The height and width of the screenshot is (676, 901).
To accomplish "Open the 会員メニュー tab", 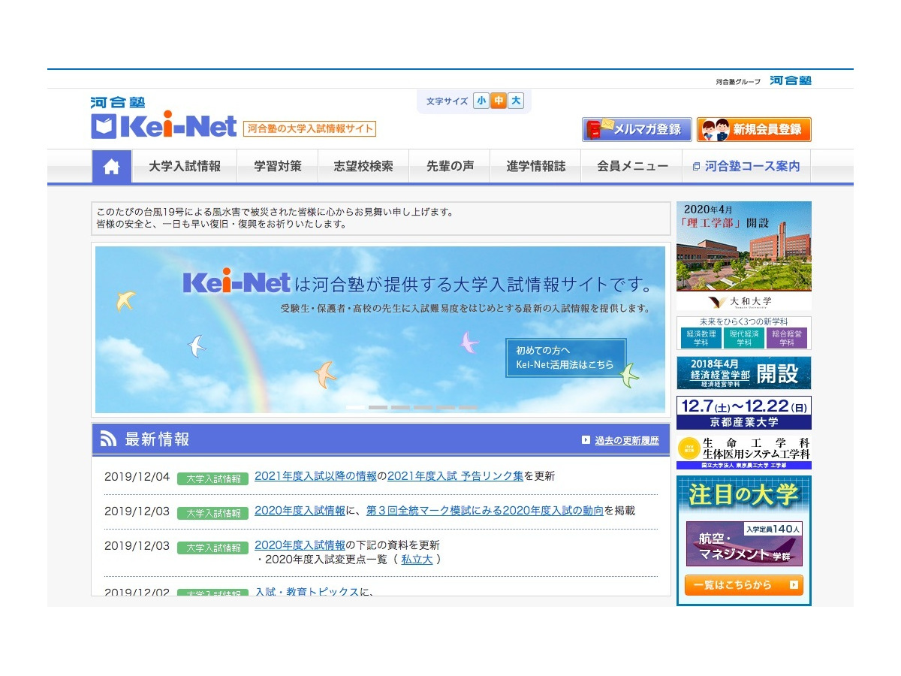I will 632,167.
